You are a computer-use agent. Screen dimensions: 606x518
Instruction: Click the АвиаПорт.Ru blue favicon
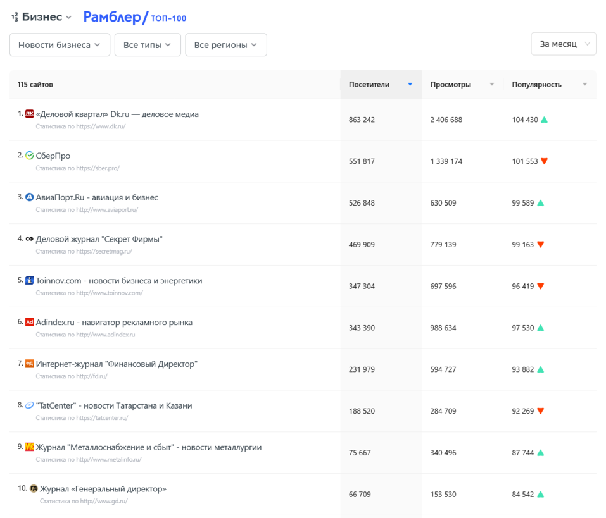29,197
